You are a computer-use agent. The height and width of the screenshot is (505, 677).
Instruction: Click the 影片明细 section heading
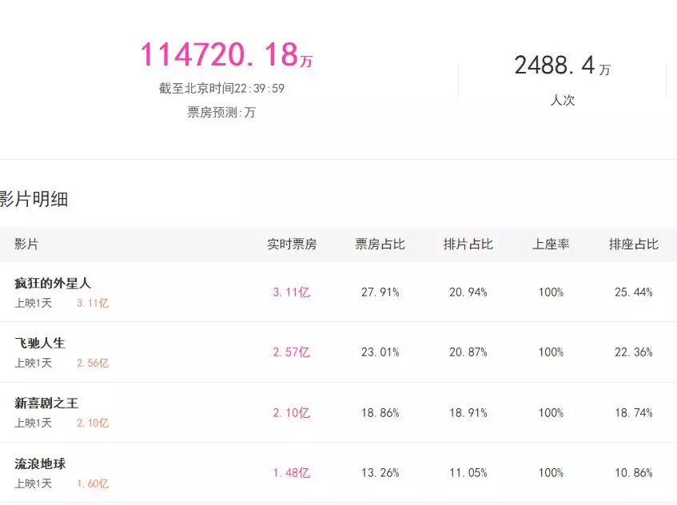click(x=34, y=200)
